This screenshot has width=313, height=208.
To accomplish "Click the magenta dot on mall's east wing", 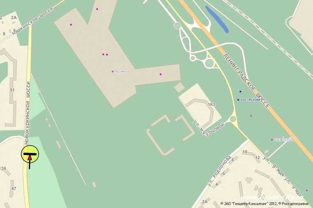I will (x=160, y=74).
